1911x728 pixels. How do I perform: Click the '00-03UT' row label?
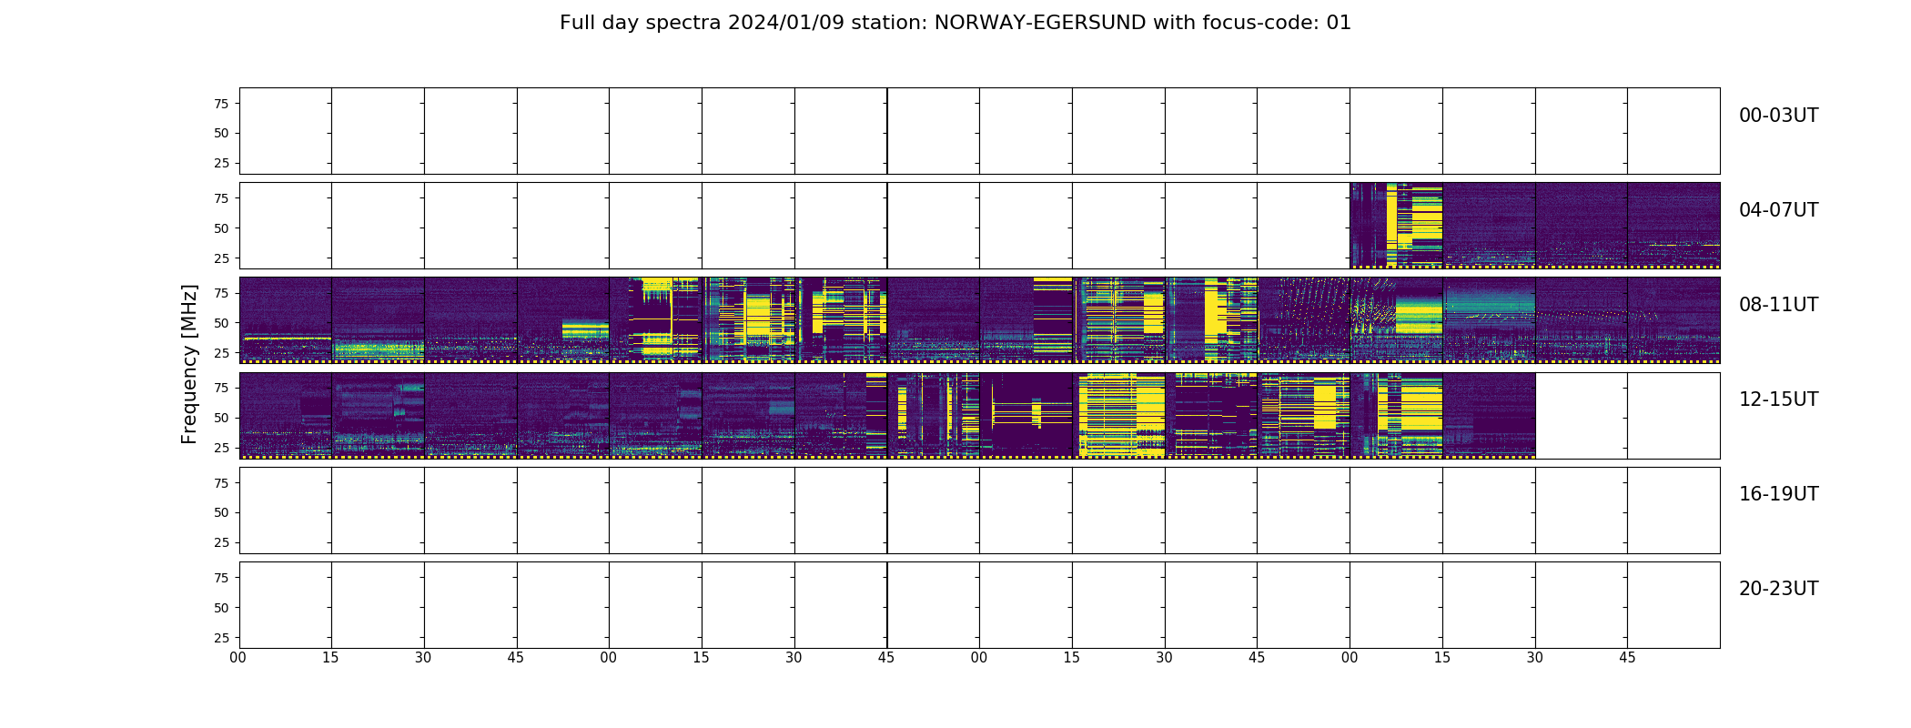point(1778,116)
